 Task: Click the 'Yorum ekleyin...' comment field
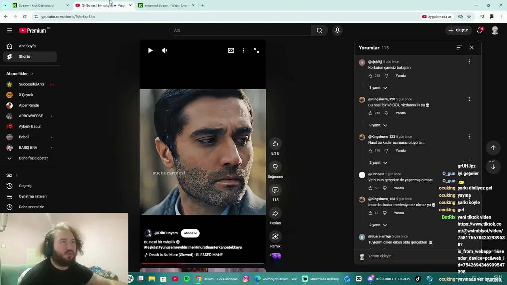pyautogui.click(x=412, y=256)
